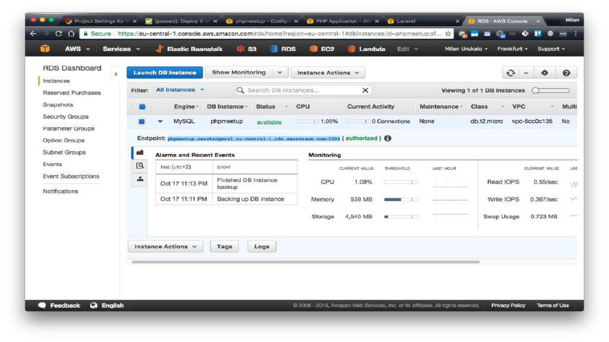Open the RDS shortcut in navbar
The height and width of the screenshot is (342, 609).
(282, 49)
